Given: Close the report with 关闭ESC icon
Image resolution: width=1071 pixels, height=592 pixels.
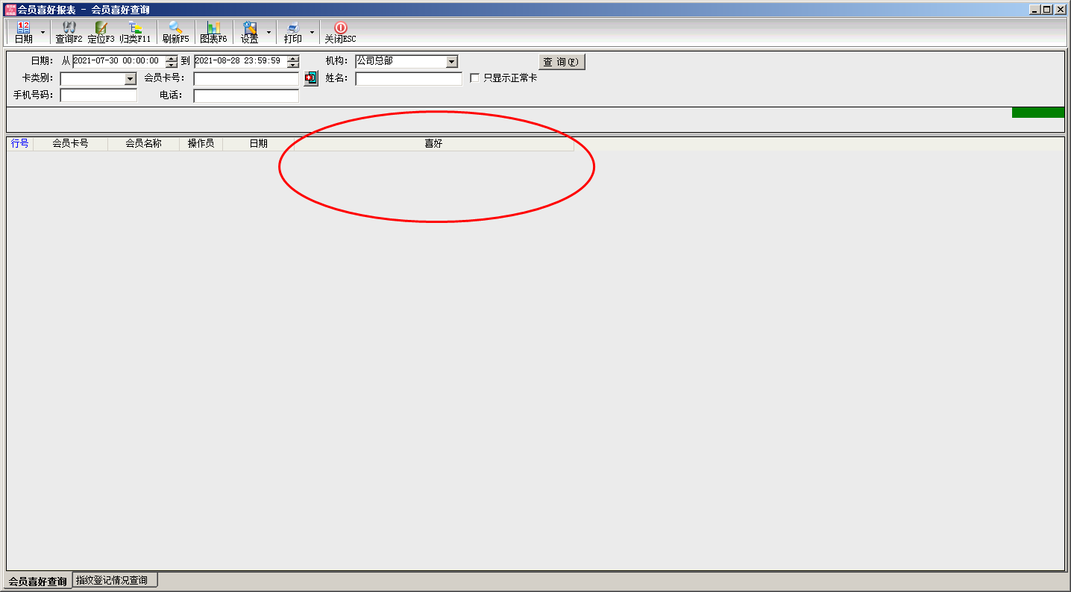Looking at the screenshot, I should (x=340, y=28).
